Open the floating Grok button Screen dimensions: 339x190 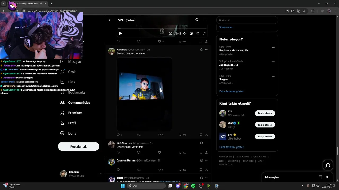[x=328, y=165]
